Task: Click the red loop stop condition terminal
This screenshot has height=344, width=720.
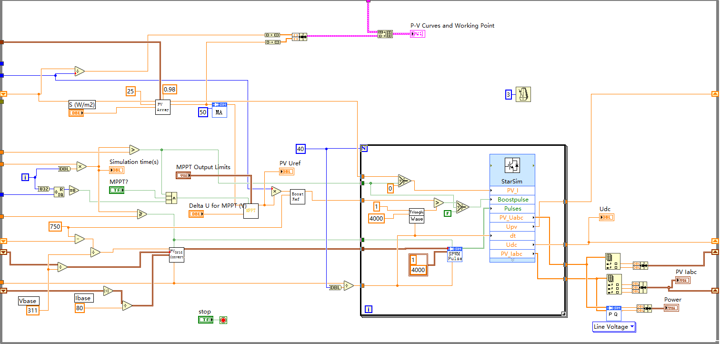Action: pos(223,320)
